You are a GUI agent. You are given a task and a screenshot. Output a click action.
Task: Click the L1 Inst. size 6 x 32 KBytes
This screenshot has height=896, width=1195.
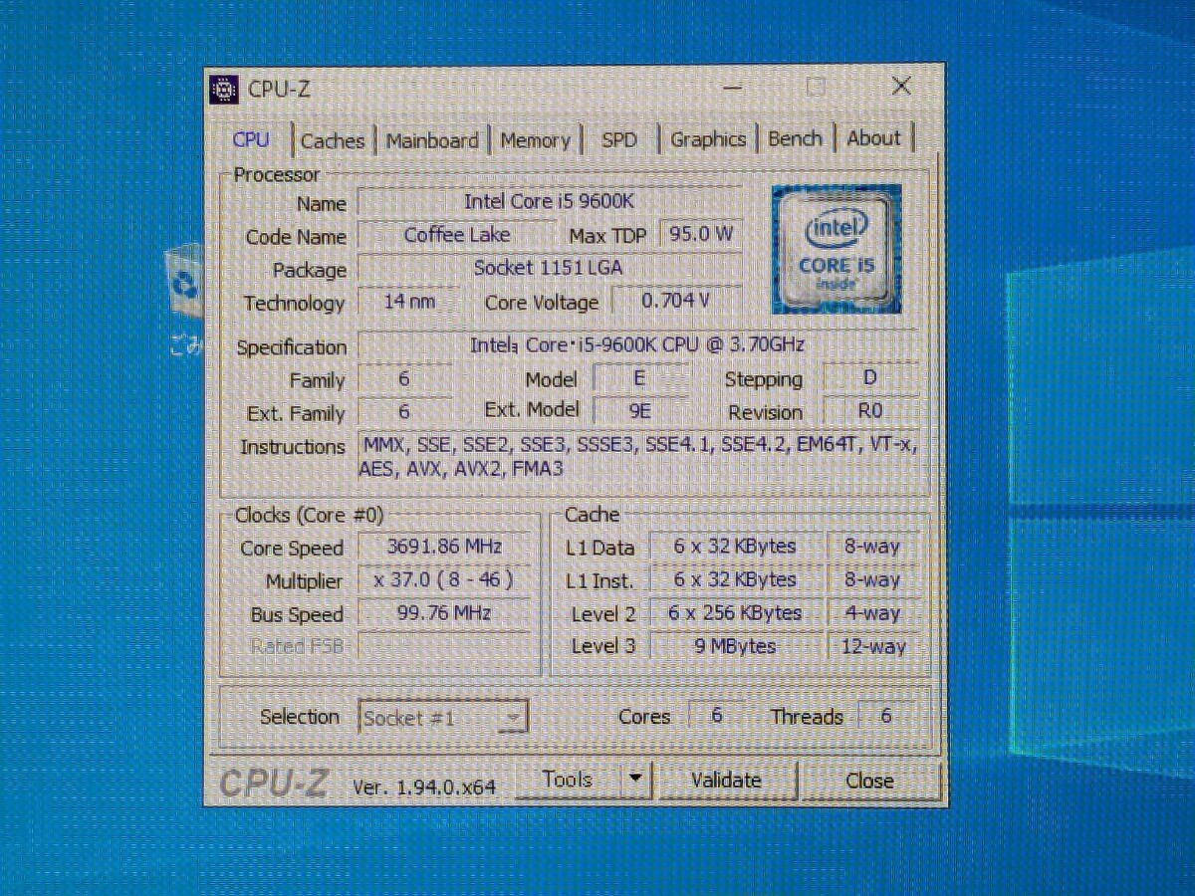tap(735, 580)
